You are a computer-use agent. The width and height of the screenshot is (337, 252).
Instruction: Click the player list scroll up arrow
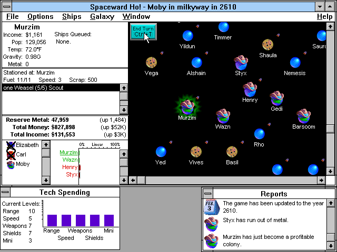click(46, 145)
